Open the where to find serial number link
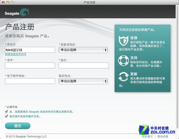The image size is (179, 139). (x=16, y=54)
